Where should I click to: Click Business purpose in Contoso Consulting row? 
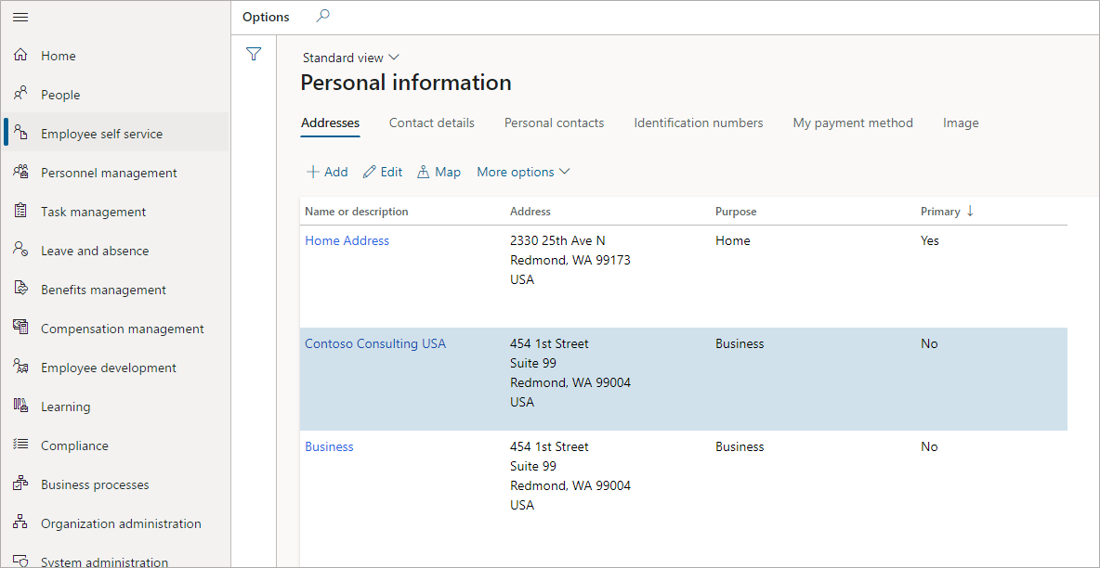[x=740, y=343]
